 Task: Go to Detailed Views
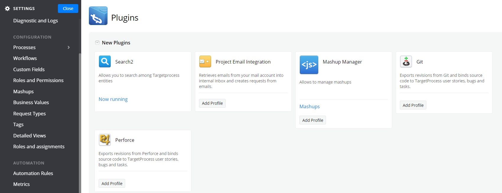coord(30,136)
